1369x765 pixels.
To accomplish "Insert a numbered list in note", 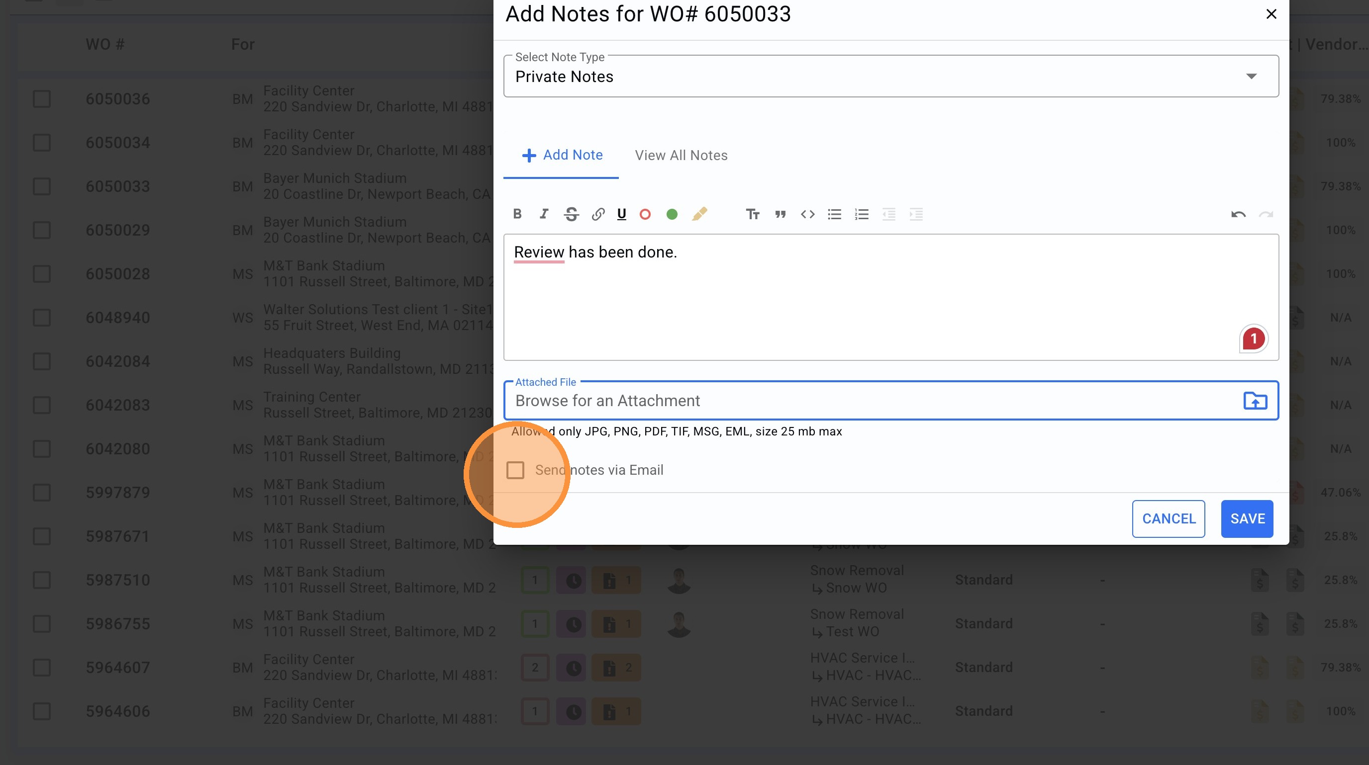I will tap(862, 214).
